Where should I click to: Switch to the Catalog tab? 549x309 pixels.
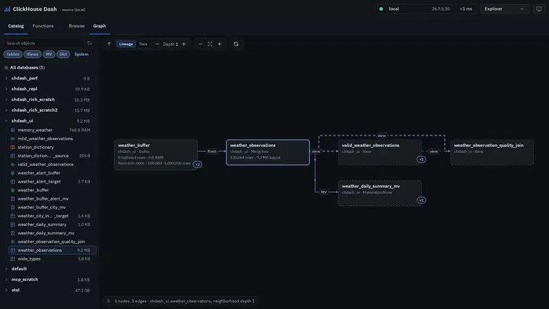click(x=16, y=26)
